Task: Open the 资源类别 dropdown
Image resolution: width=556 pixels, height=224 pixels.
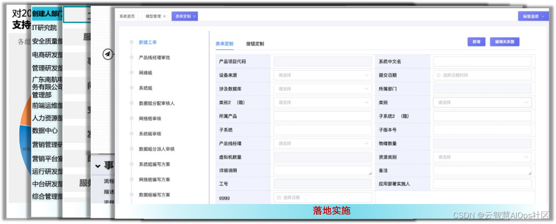Action: point(482,157)
